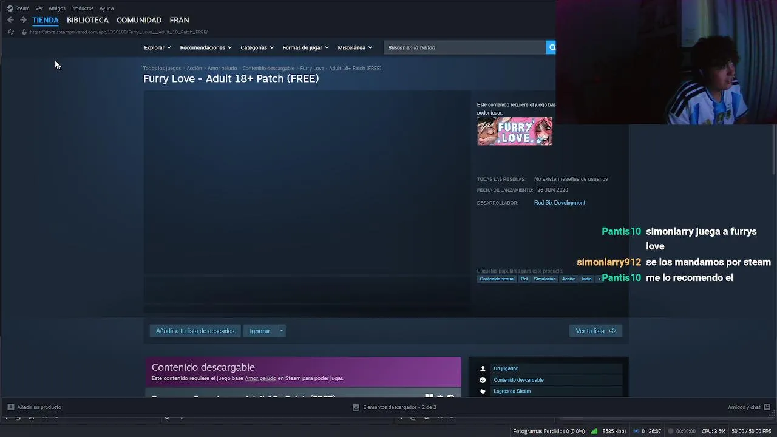
Task: Open the Explorar dropdown
Action: (x=157, y=47)
